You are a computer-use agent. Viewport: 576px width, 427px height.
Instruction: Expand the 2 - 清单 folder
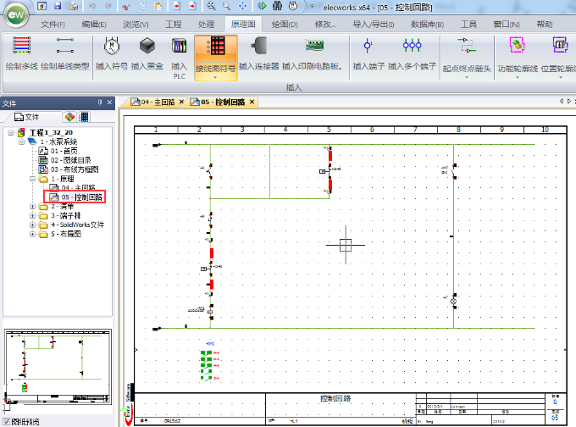click(x=32, y=207)
